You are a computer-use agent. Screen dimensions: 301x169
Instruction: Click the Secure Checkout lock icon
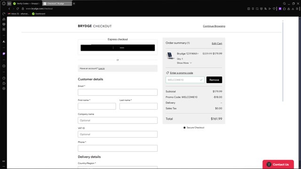coord(184,127)
